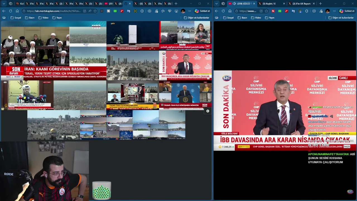
Task: Expand tab search chevron in left window
Action: point(4,4)
